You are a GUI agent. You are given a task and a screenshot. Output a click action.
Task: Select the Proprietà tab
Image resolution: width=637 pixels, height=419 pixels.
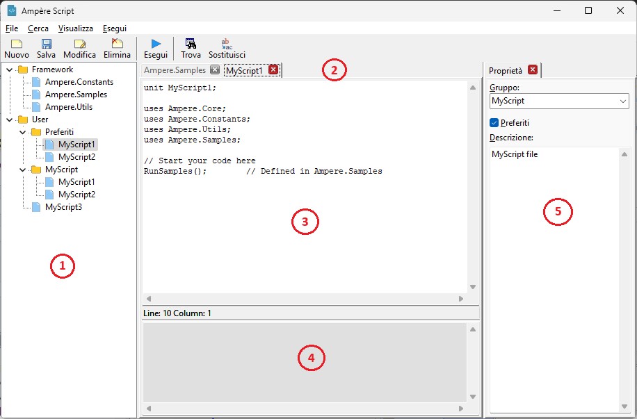coord(506,71)
